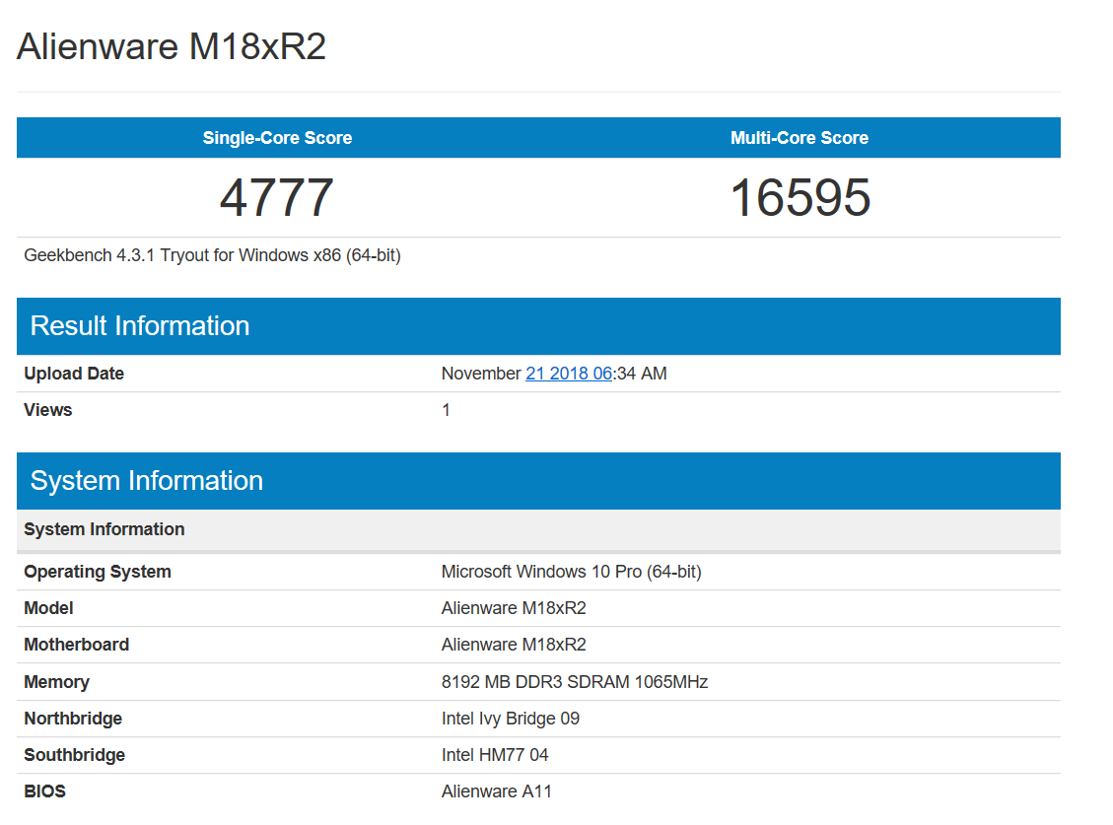Click the Southbridge row label

[75, 755]
